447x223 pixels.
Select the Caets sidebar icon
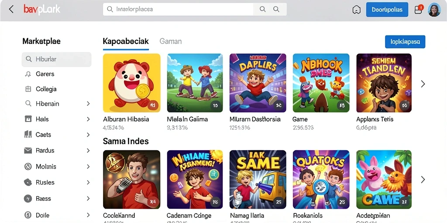28,135
